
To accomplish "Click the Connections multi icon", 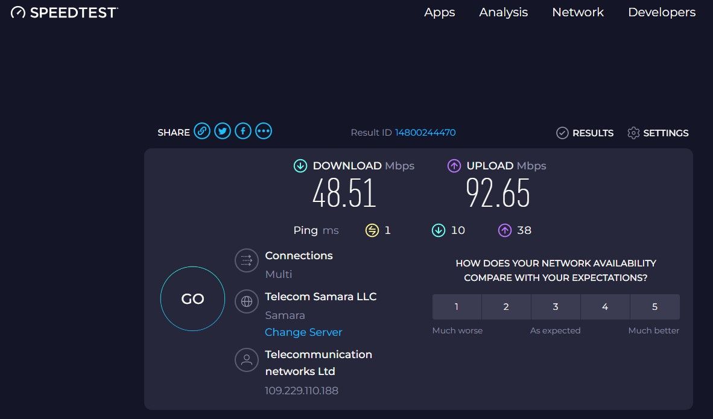I will click(x=247, y=260).
